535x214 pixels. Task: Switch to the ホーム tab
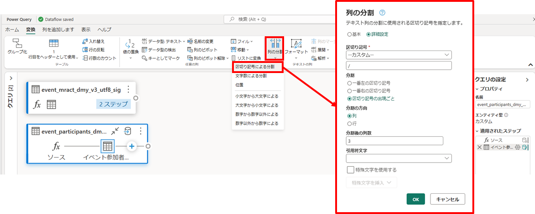point(12,29)
